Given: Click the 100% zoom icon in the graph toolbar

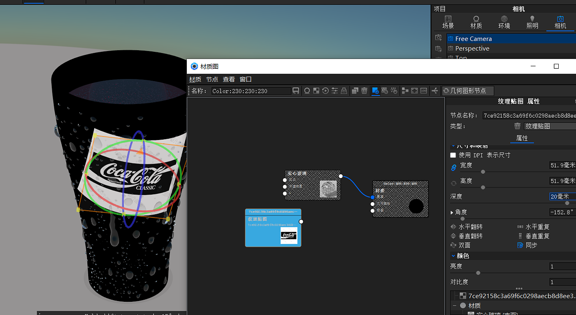Looking at the screenshot, I should pos(424,91).
